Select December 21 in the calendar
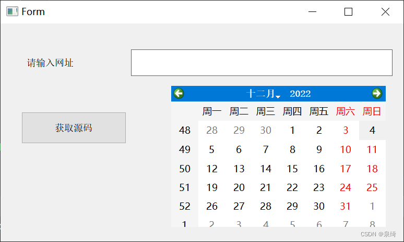 (x=266, y=187)
